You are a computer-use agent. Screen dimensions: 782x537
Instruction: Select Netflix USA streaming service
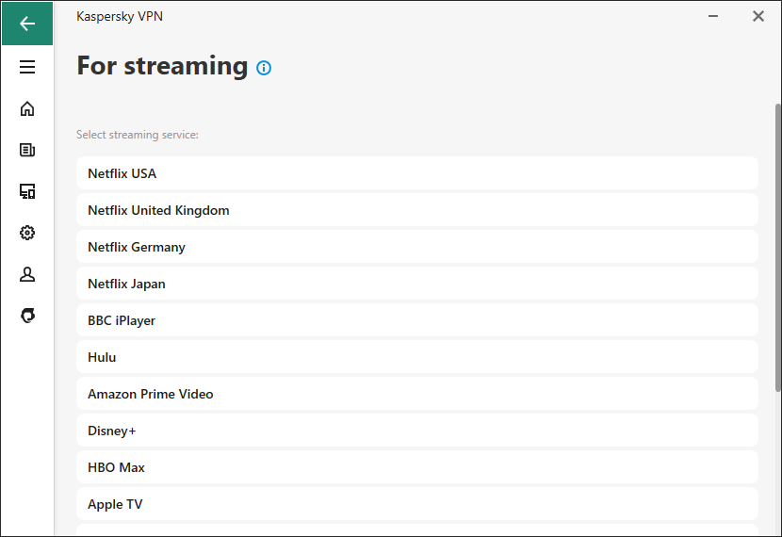(x=417, y=173)
